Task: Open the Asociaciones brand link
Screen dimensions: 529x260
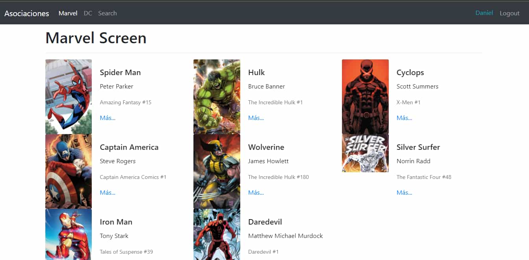Action: coord(27,13)
